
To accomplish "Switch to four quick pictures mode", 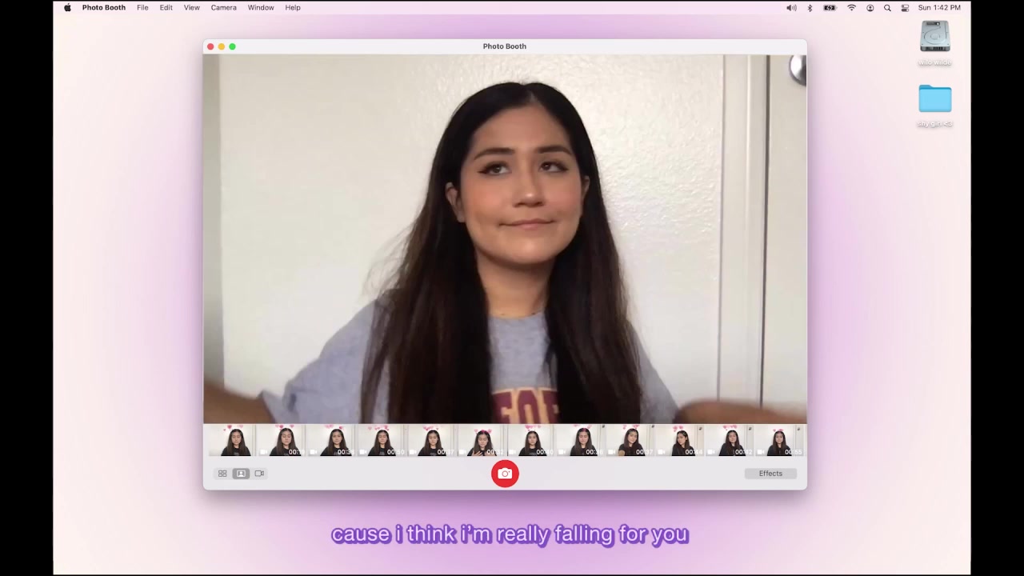I will pos(222,474).
